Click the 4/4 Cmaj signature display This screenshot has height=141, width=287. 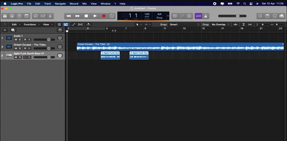point(159,16)
